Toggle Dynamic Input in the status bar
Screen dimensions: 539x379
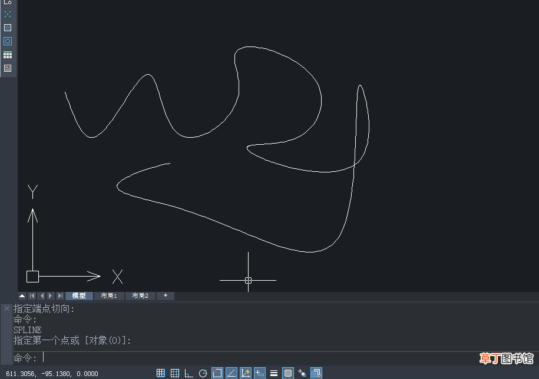click(260, 373)
